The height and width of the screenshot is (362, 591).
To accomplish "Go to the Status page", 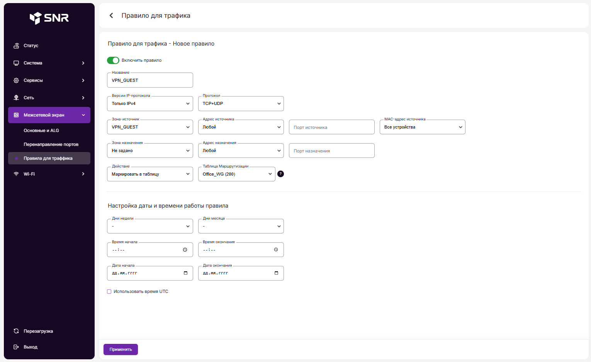I will click(x=31, y=46).
